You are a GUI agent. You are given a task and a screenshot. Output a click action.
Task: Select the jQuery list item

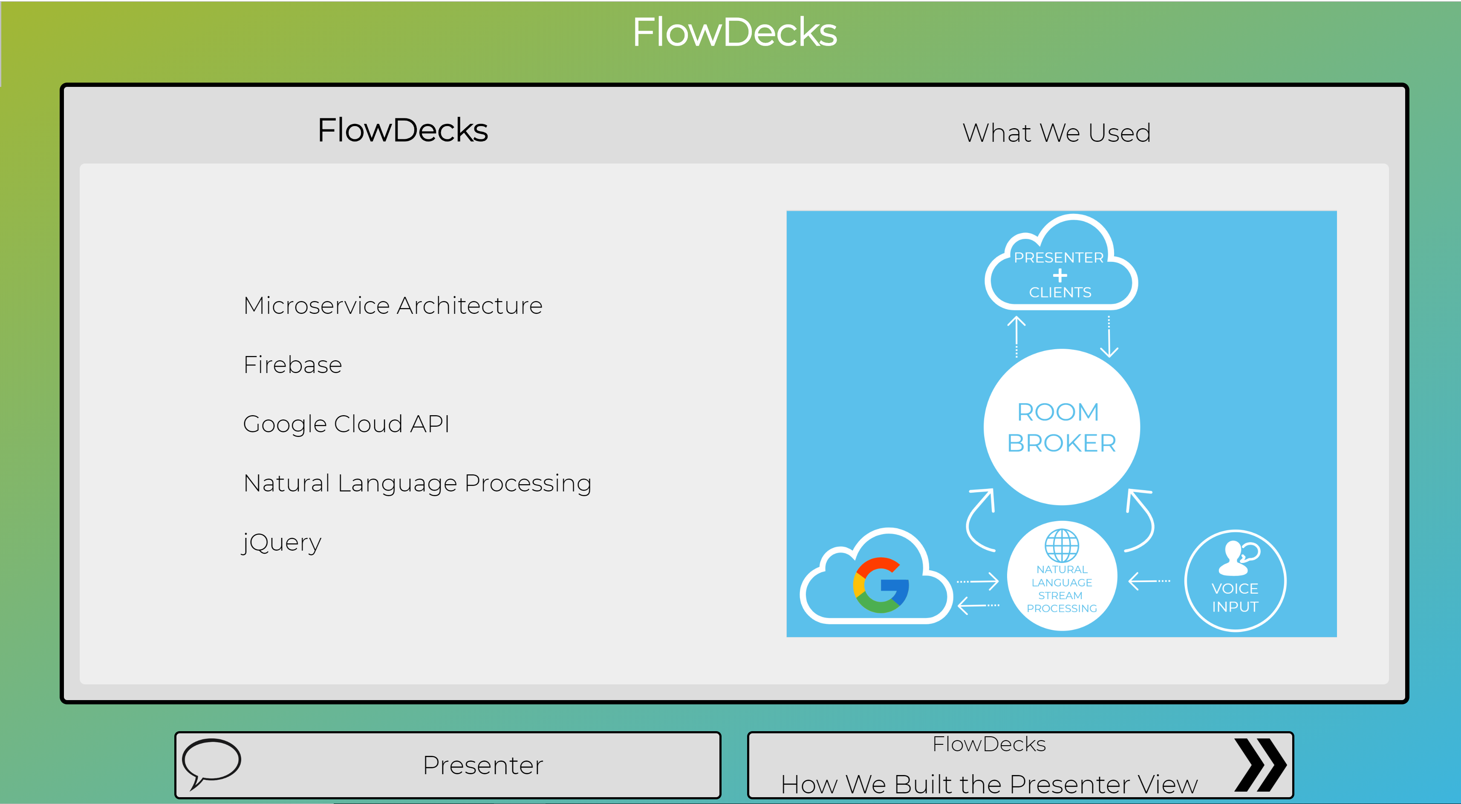tap(282, 543)
